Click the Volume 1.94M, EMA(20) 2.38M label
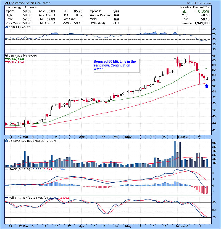Screen dimensions: 221x229 [32, 141]
